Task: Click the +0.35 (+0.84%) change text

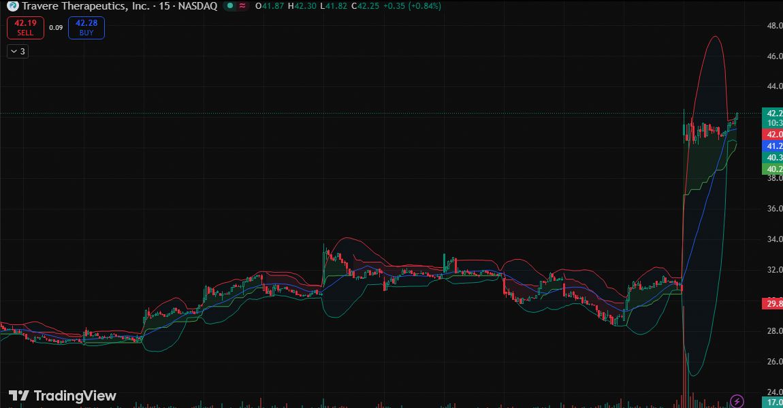Action: coord(412,6)
